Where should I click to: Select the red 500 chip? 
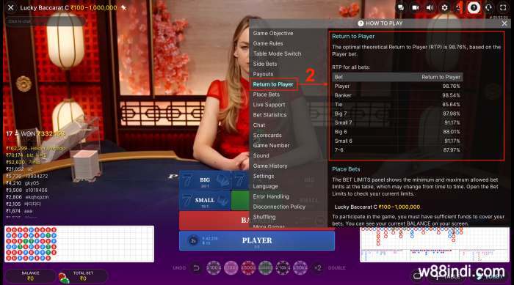[x=248, y=268]
